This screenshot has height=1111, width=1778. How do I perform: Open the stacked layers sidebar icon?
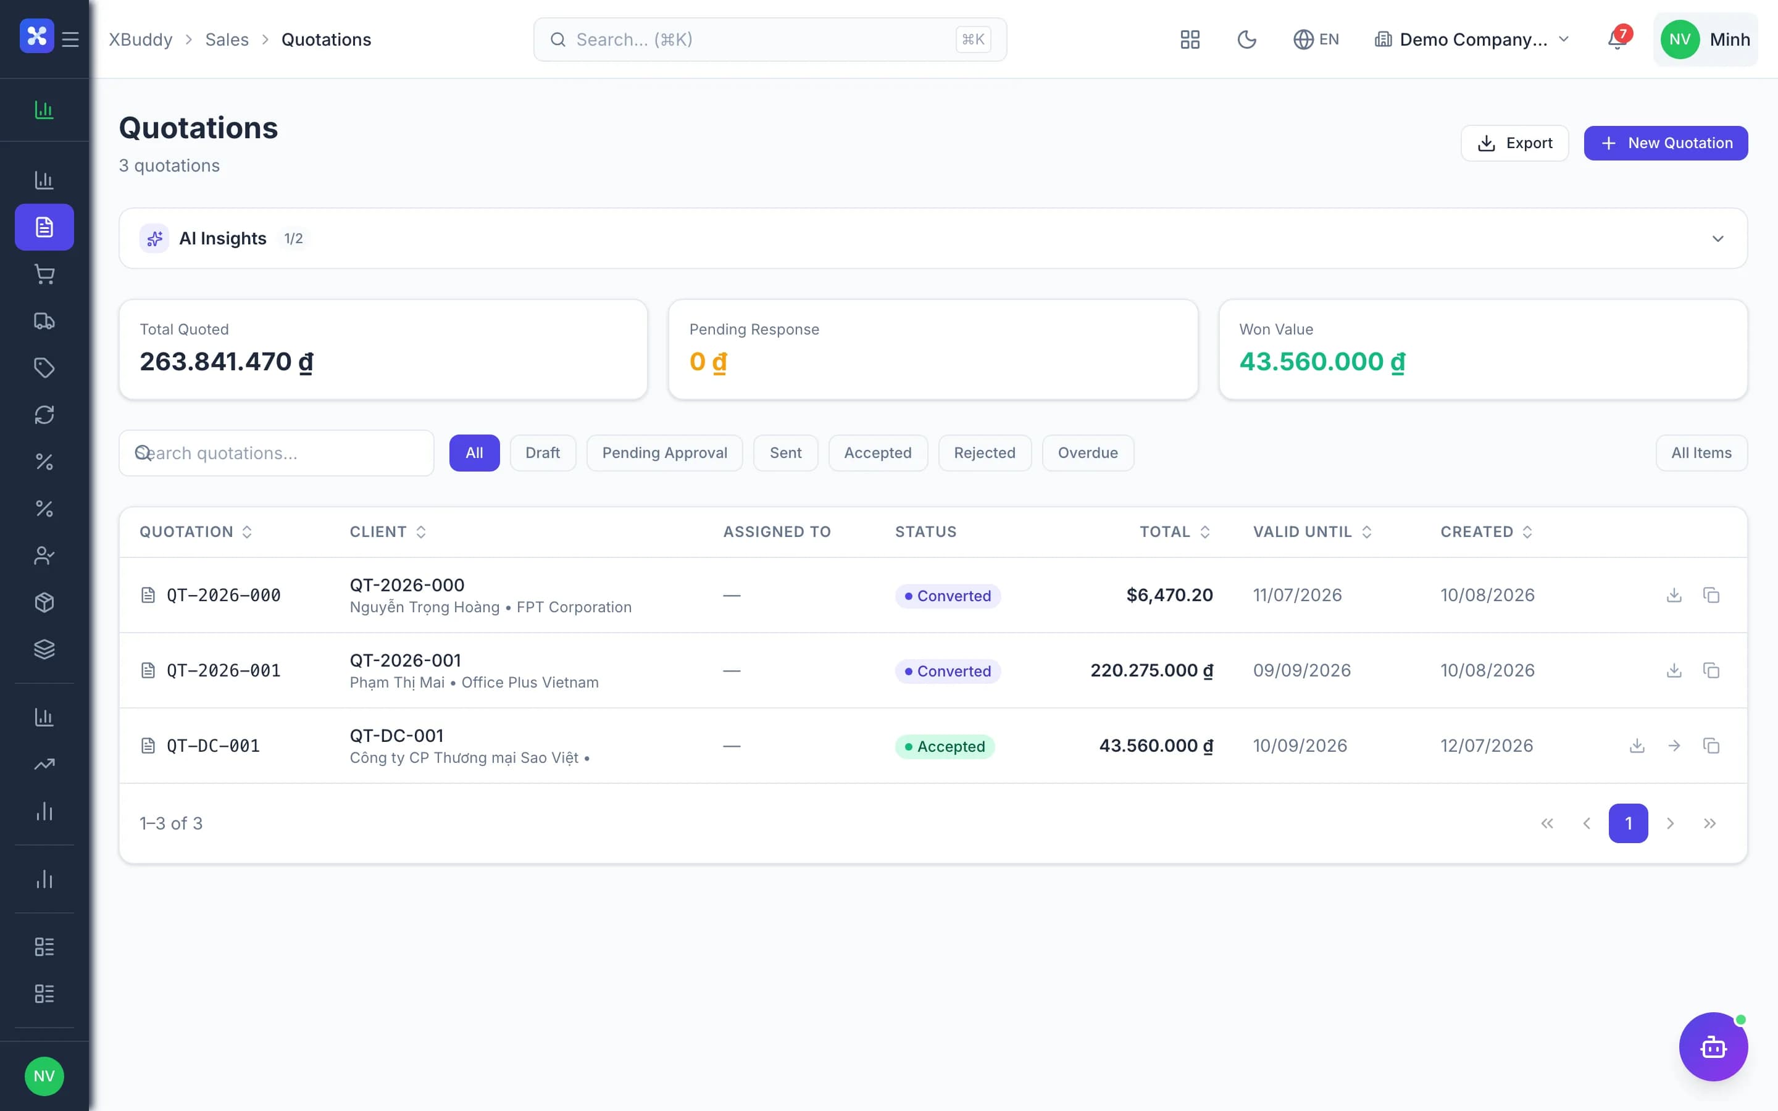(44, 649)
